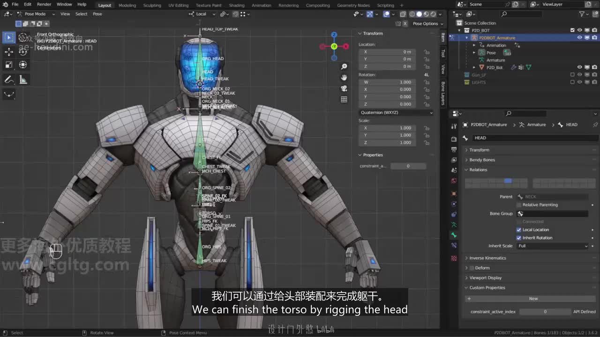Open the World properties tab icon
This screenshot has height=337, width=600.
point(454,181)
